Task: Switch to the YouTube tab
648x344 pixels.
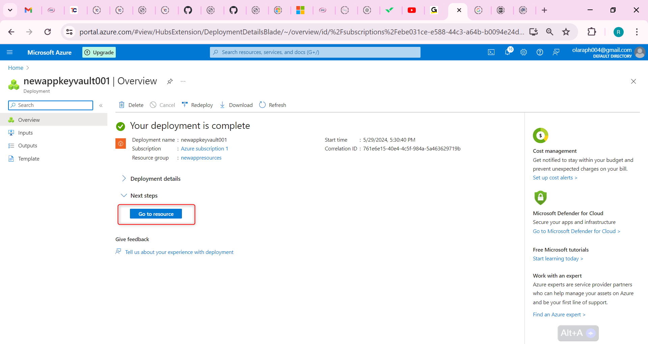Action: 412,10
